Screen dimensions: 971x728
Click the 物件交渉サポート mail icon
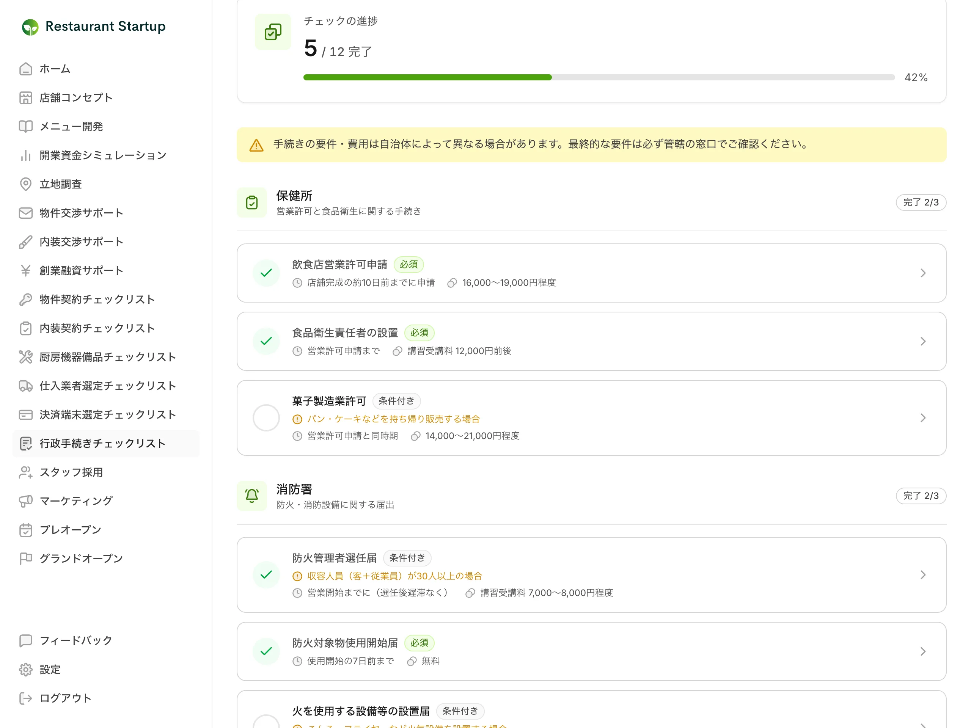coord(26,213)
